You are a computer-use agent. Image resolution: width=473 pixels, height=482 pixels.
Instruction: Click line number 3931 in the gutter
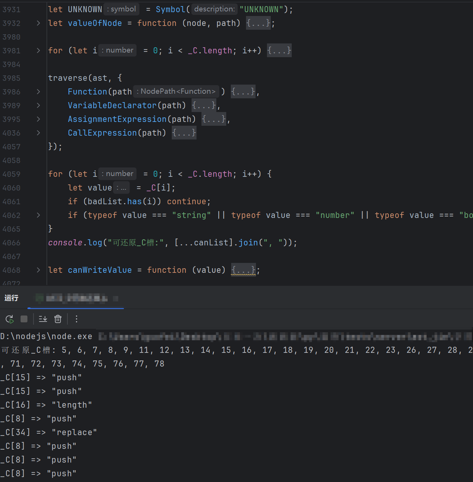(11, 10)
